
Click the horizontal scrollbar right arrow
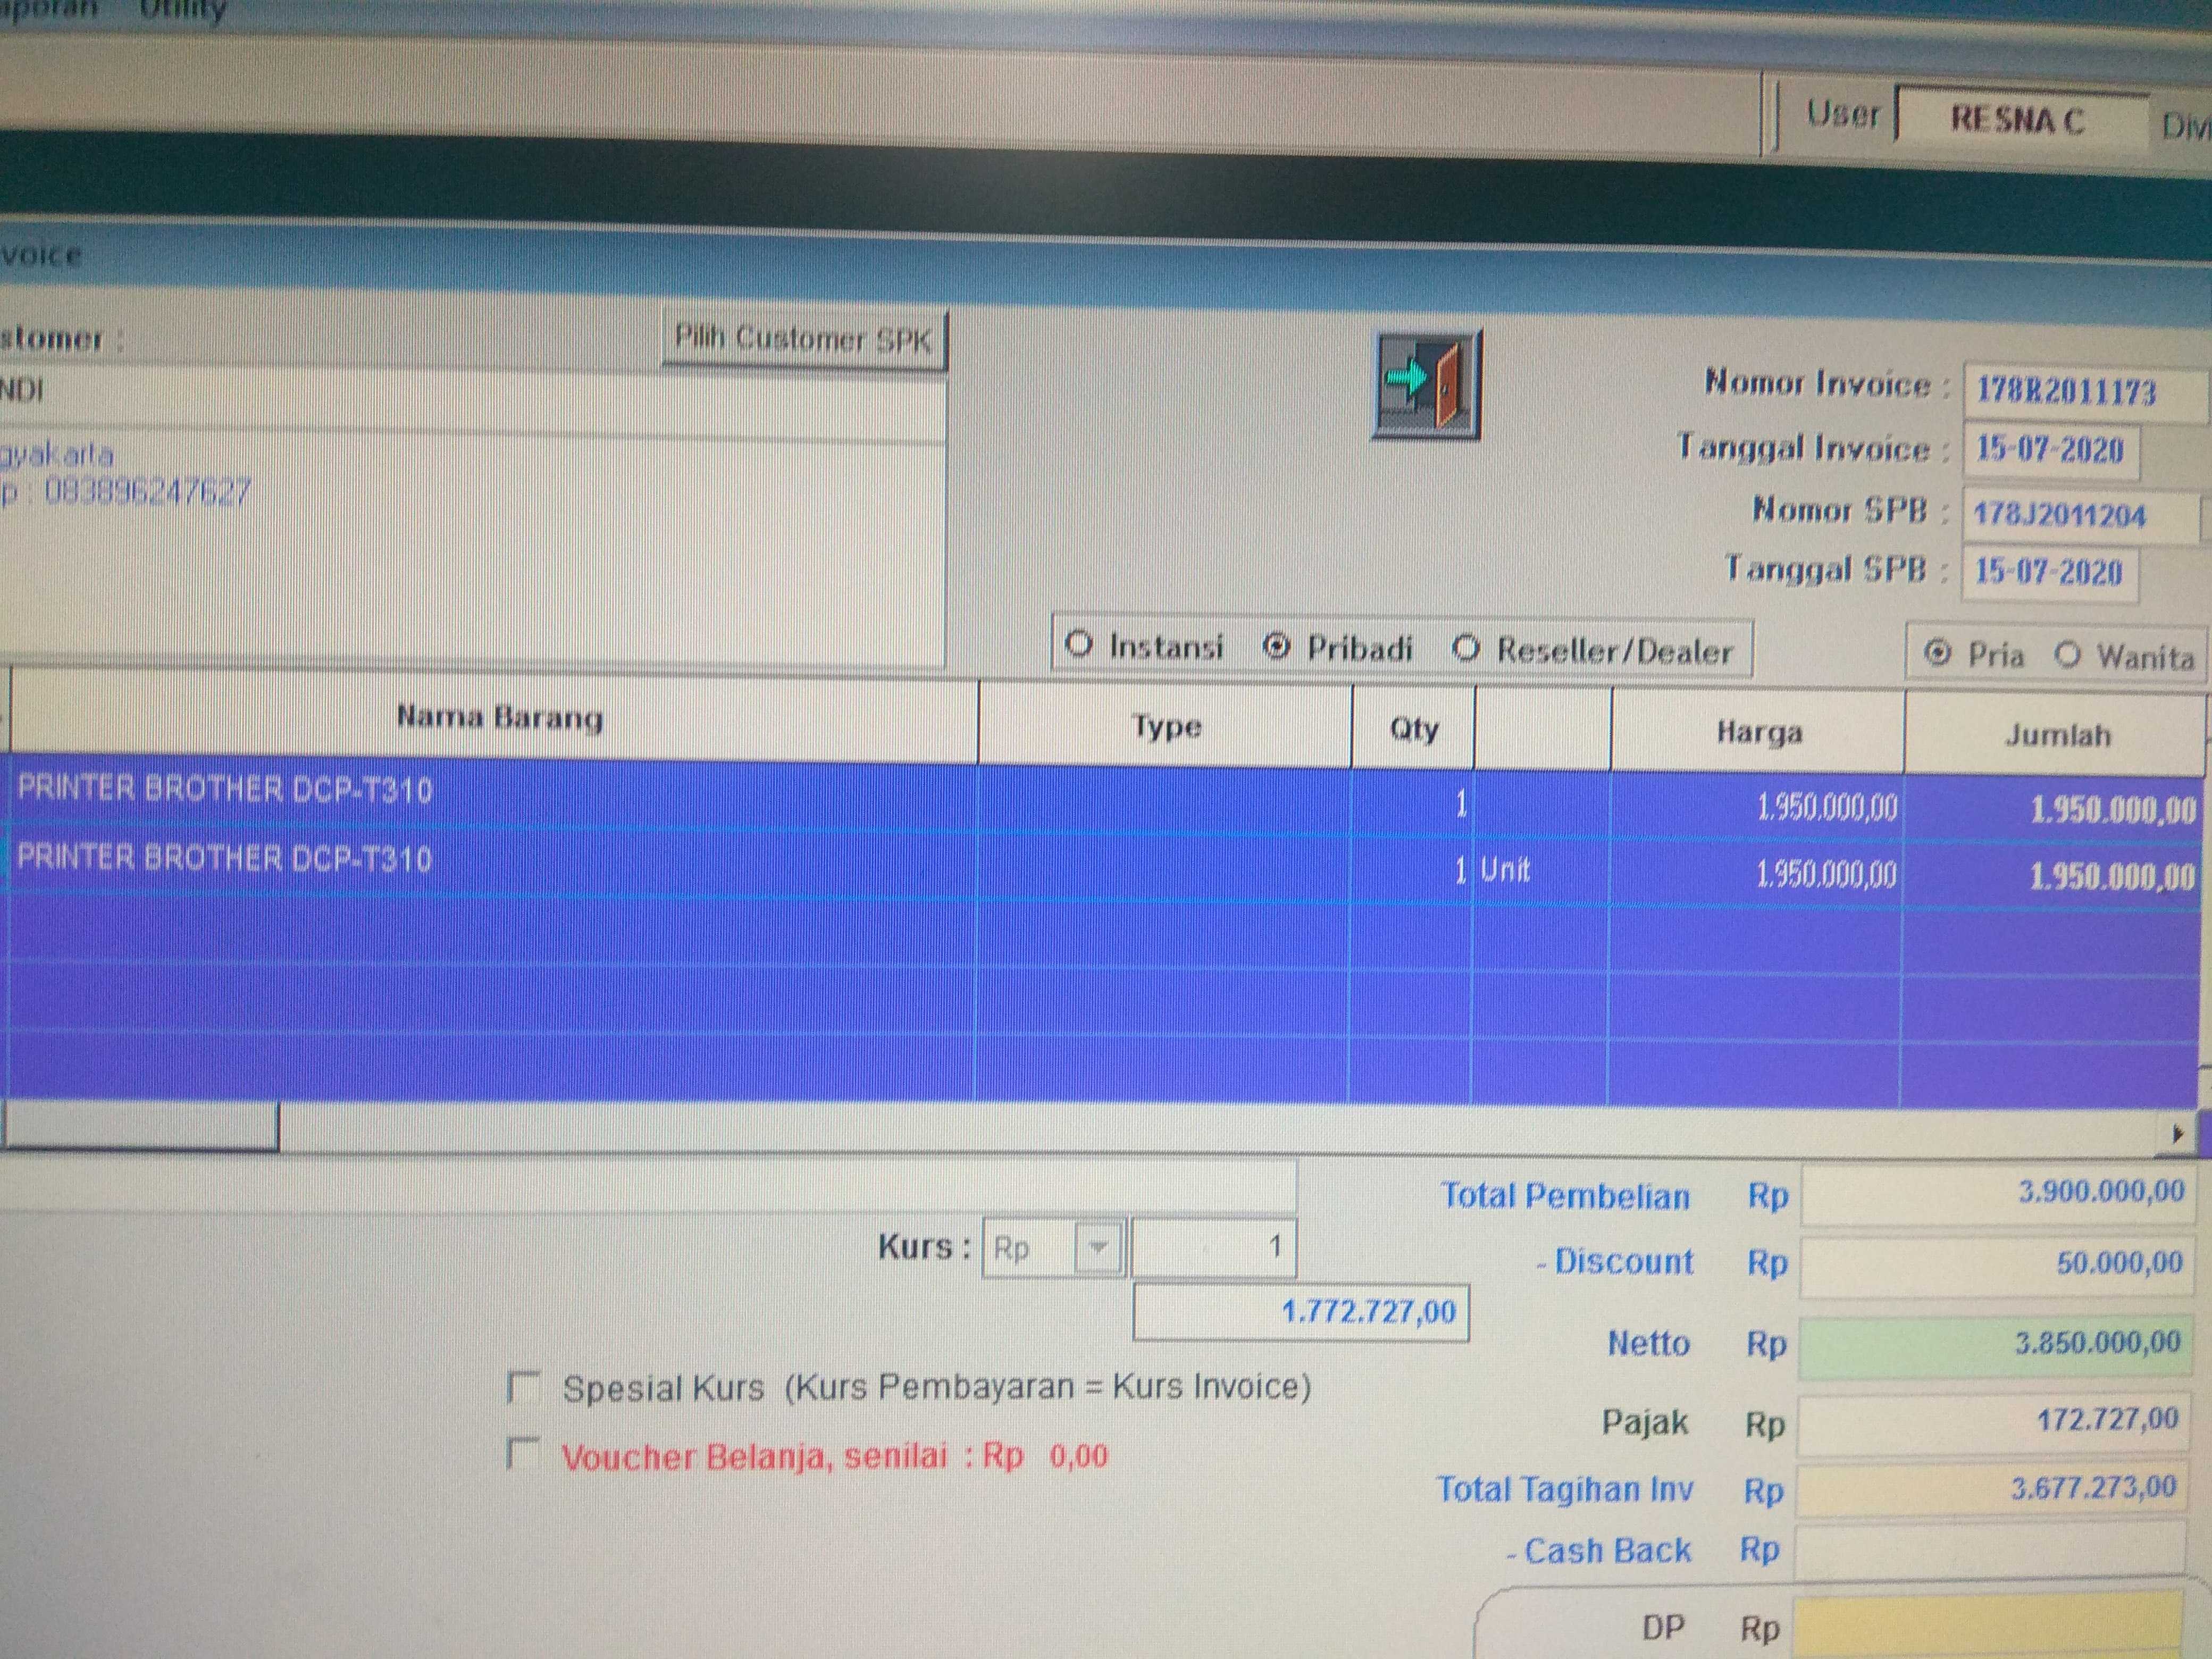[2177, 1134]
